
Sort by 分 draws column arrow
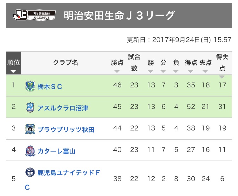click(x=163, y=71)
